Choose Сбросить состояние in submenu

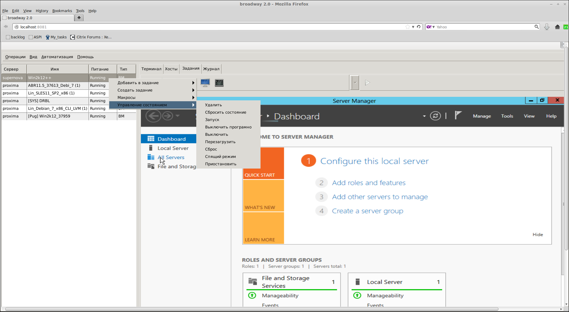pyautogui.click(x=228, y=112)
